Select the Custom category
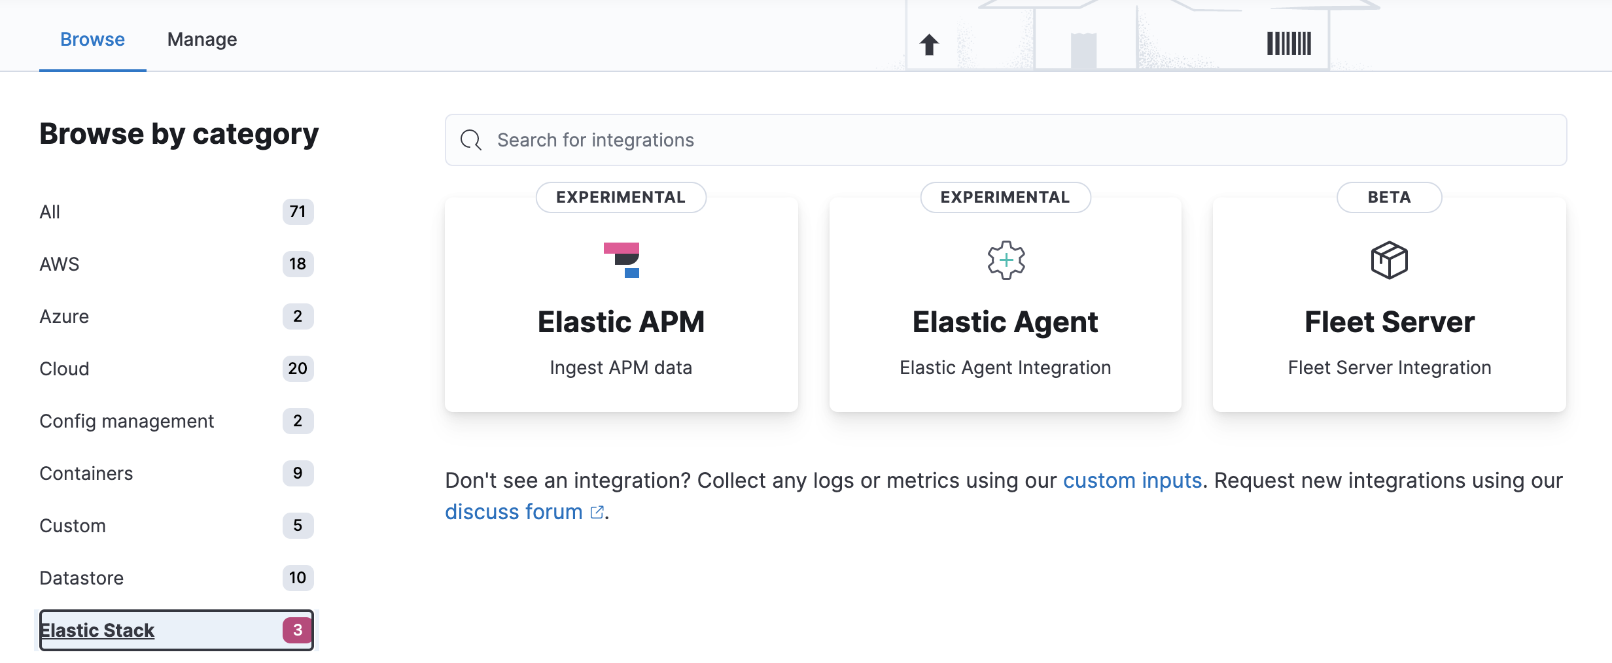Screen dimensions: 1612x663 (x=177, y=526)
